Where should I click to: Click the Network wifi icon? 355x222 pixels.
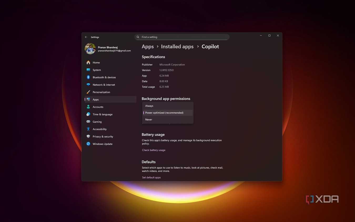point(88,85)
